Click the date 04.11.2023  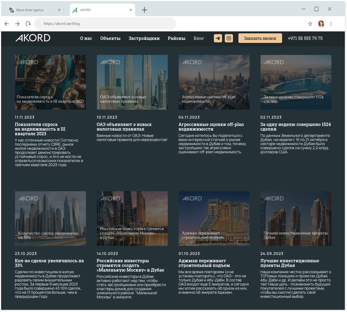click(189, 117)
